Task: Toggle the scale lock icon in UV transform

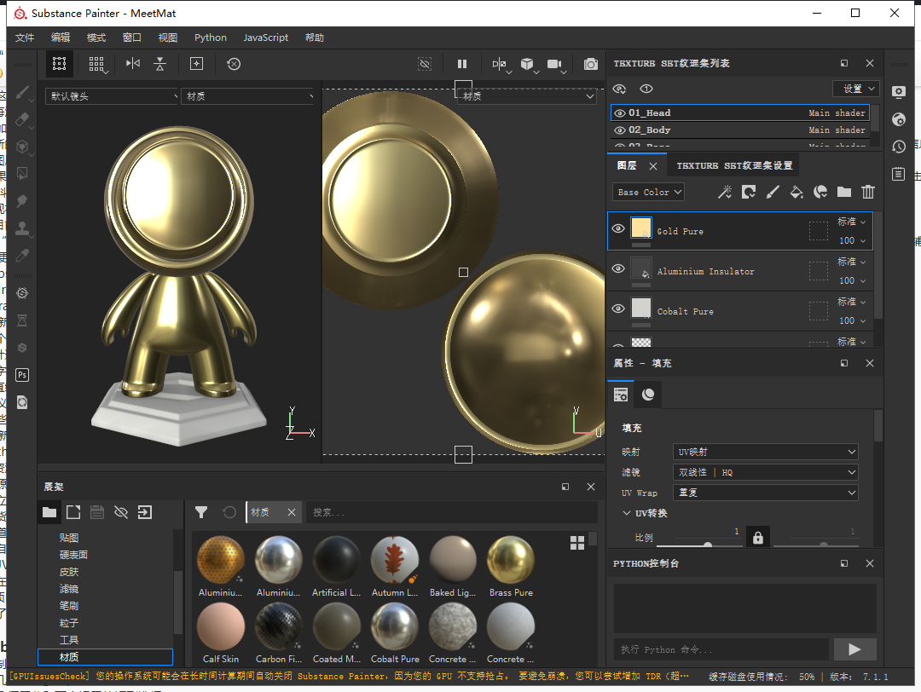Action: coord(758,537)
